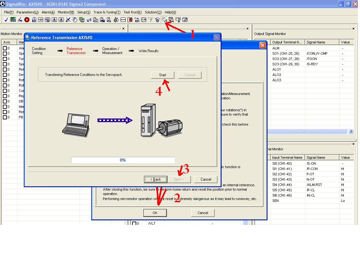
Task: Click the circular rotation arrow toolbar icon
Action: coord(75,20)
